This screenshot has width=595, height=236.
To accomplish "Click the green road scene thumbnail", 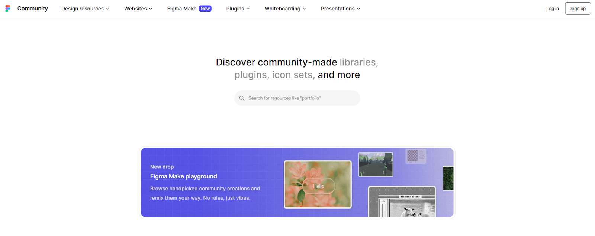I will [x=376, y=164].
